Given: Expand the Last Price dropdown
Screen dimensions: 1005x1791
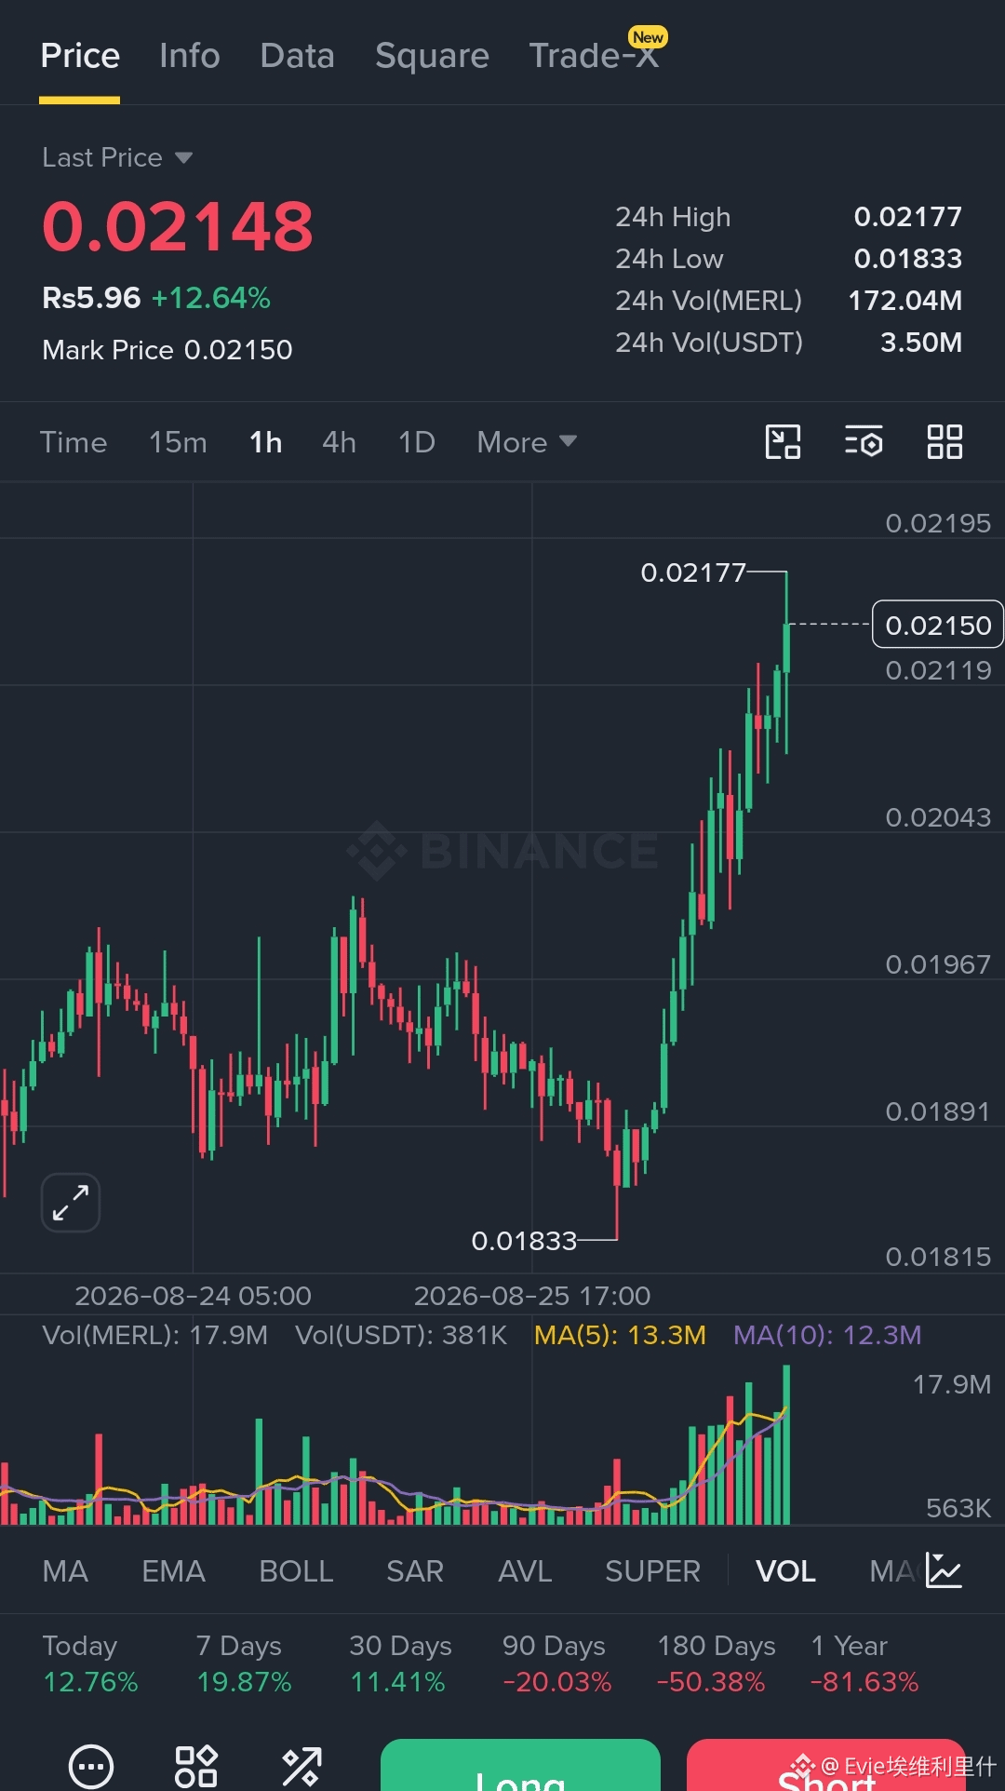Looking at the screenshot, I should (117, 157).
